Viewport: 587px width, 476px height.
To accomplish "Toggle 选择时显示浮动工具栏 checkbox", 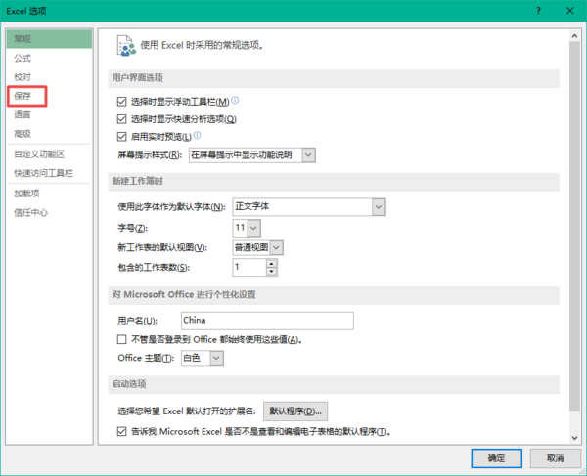I will click(x=121, y=102).
